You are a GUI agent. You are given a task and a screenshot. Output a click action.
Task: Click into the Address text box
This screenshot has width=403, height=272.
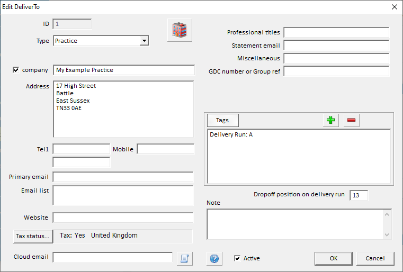point(123,108)
